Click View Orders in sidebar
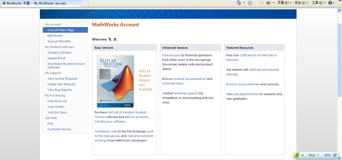Viewport: 342px width, 160px height. (x=56, y=107)
